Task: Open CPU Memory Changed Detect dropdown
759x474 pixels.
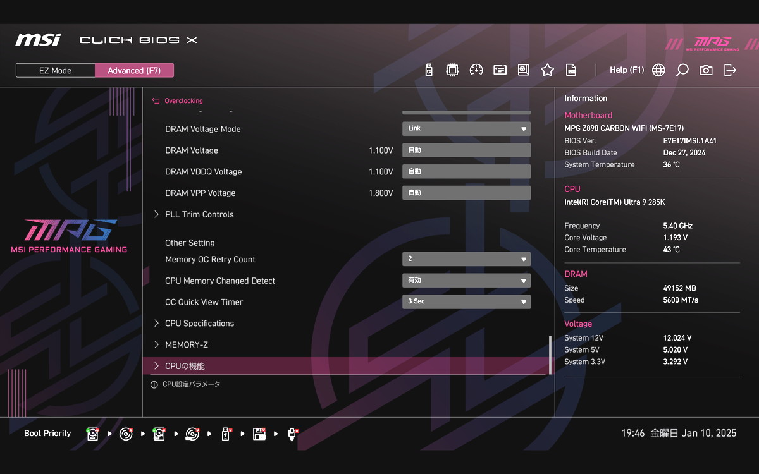Action: (x=467, y=281)
